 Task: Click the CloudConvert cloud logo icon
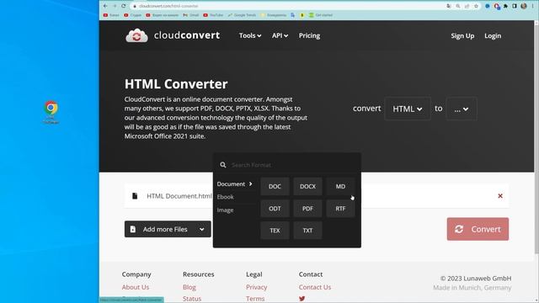point(136,35)
